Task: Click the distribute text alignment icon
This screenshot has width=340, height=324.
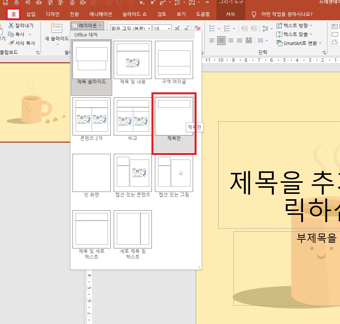Action: (249, 40)
